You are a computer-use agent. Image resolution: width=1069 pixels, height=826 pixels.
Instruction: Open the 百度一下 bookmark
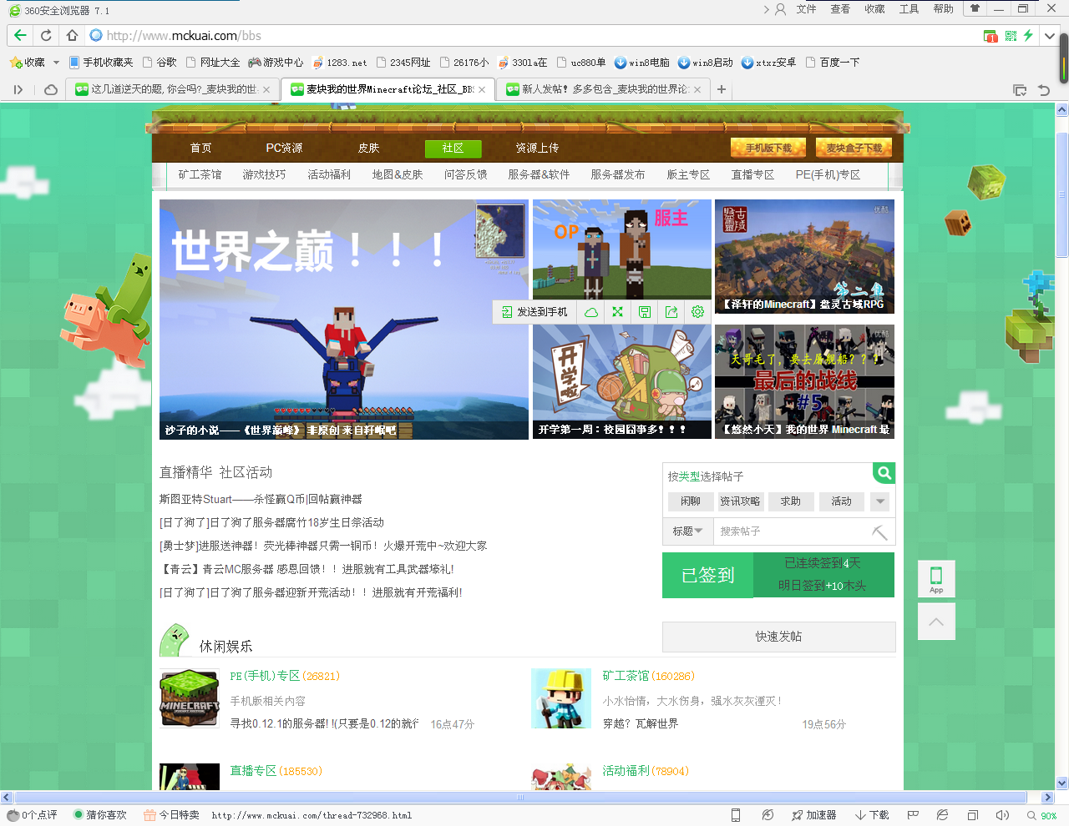(833, 63)
